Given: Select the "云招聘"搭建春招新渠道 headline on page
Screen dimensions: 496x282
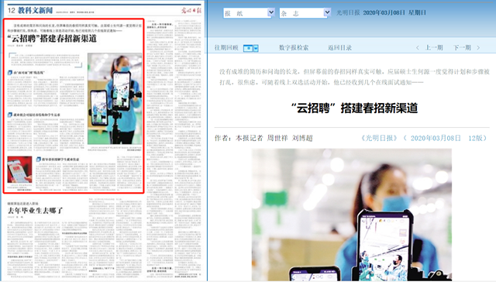Looking at the screenshot, I should coord(52,39).
